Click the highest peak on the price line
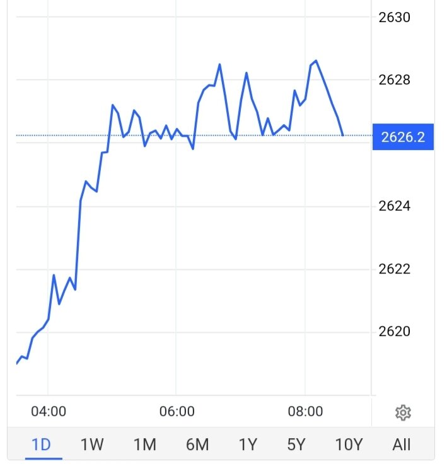447x469 pixels. [316, 61]
